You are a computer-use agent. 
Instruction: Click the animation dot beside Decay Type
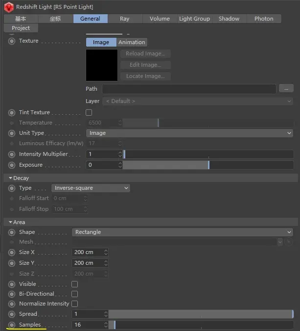pyautogui.click(x=12, y=188)
